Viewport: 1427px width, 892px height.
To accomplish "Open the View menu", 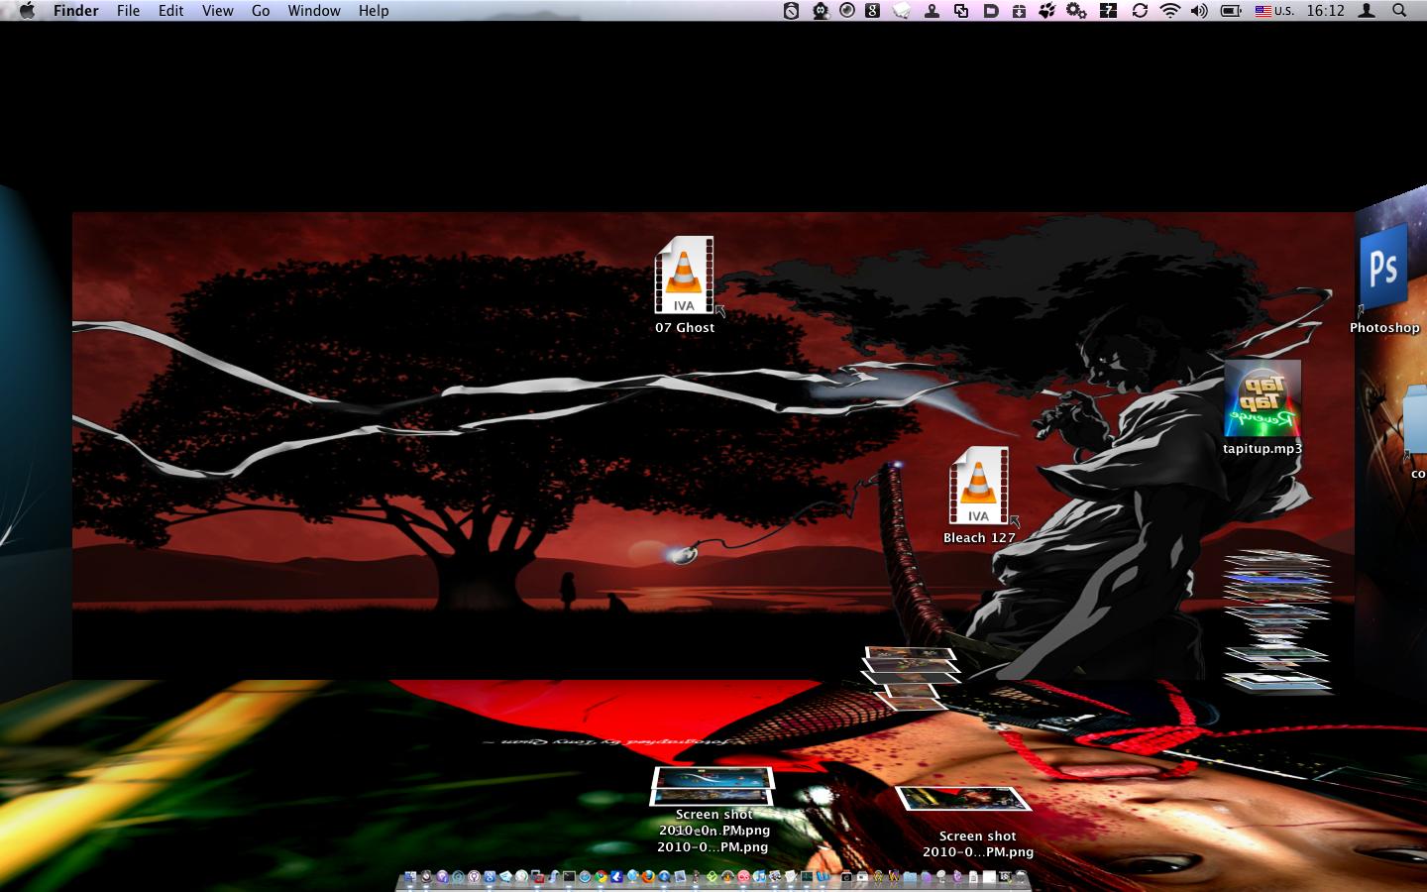I will [x=217, y=11].
